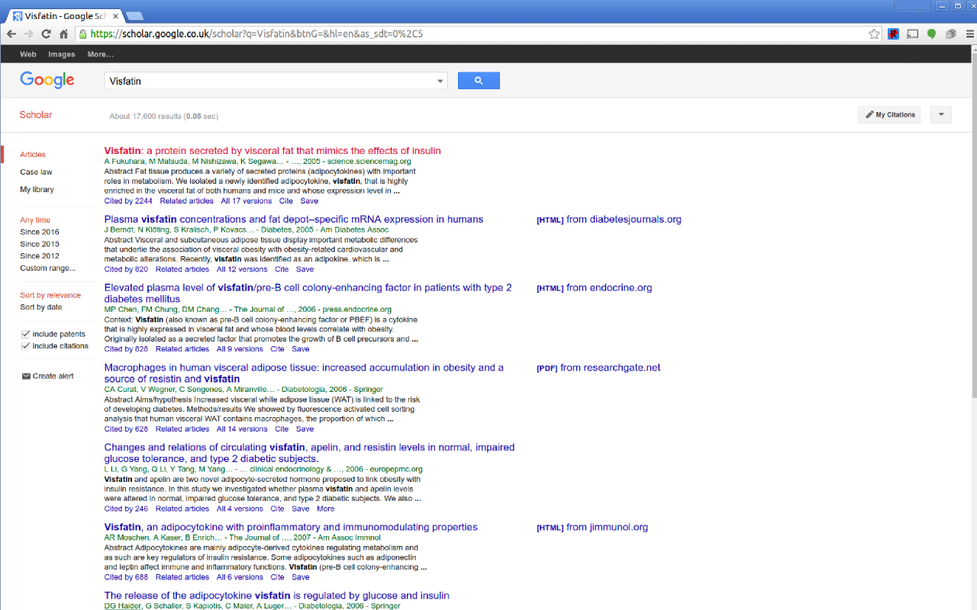Open Custom range... date filter

tap(48, 268)
